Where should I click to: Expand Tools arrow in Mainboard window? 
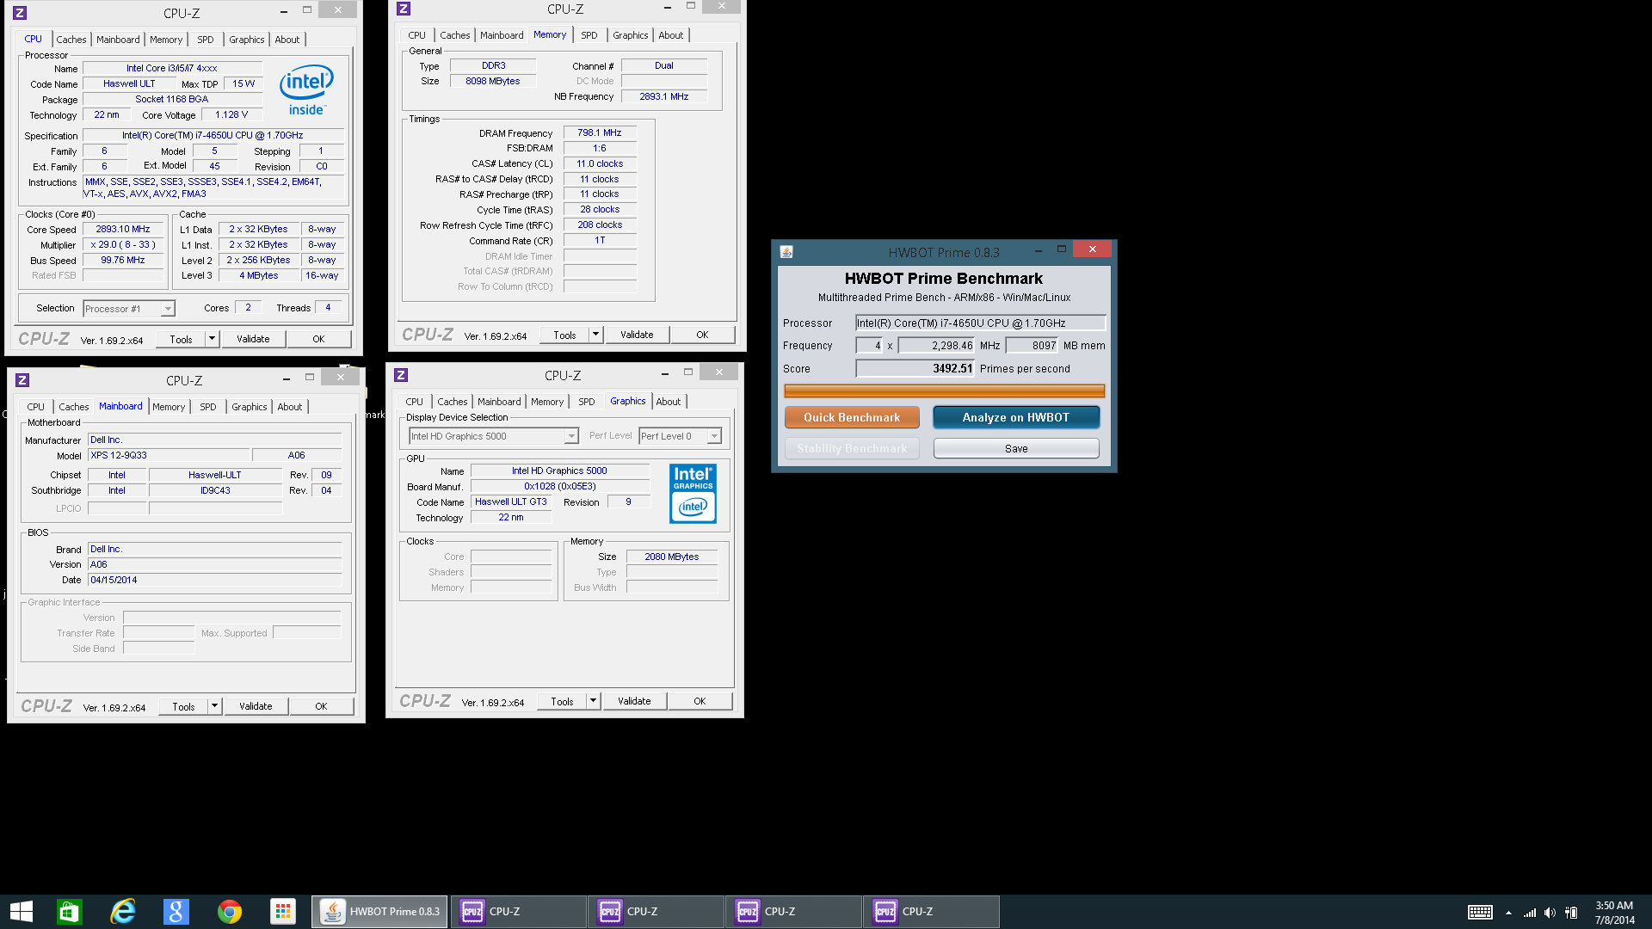[x=214, y=706]
